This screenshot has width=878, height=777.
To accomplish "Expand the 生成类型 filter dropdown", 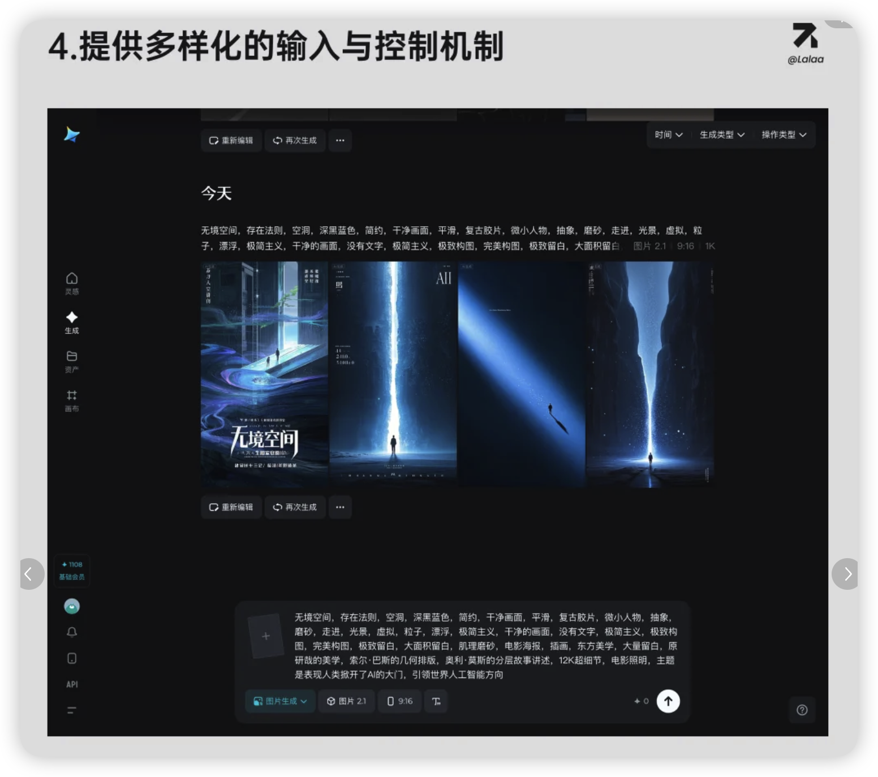I will point(722,135).
